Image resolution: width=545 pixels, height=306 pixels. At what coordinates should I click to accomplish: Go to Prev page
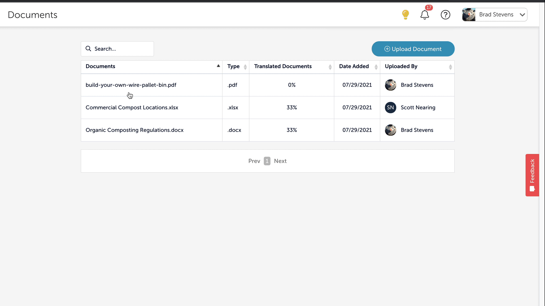click(x=254, y=161)
